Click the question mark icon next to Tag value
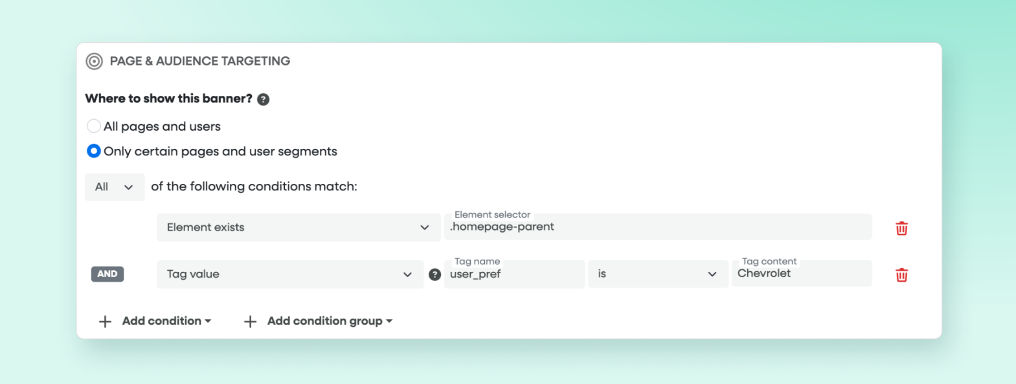1016x384 pixels. [x=435, y=274]
